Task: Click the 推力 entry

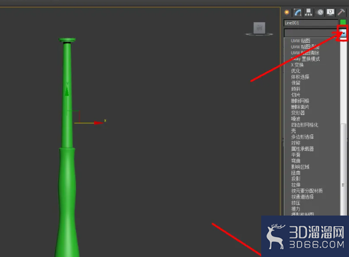Action: click(x=296, y=209)
